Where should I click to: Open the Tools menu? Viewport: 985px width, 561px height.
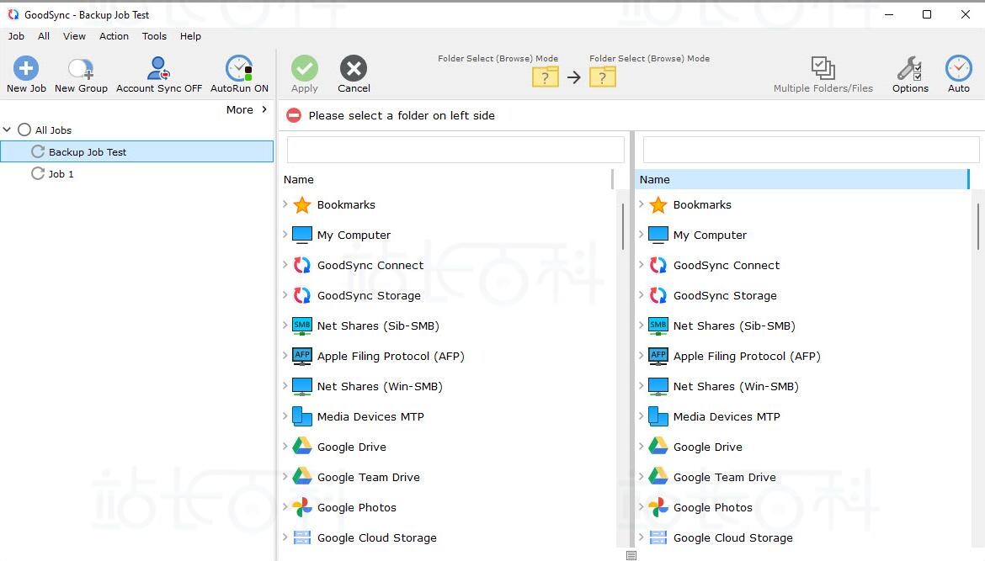155,36
